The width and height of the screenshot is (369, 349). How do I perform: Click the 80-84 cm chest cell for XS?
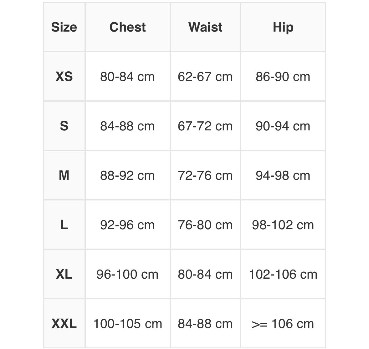[x=128, y=76]
